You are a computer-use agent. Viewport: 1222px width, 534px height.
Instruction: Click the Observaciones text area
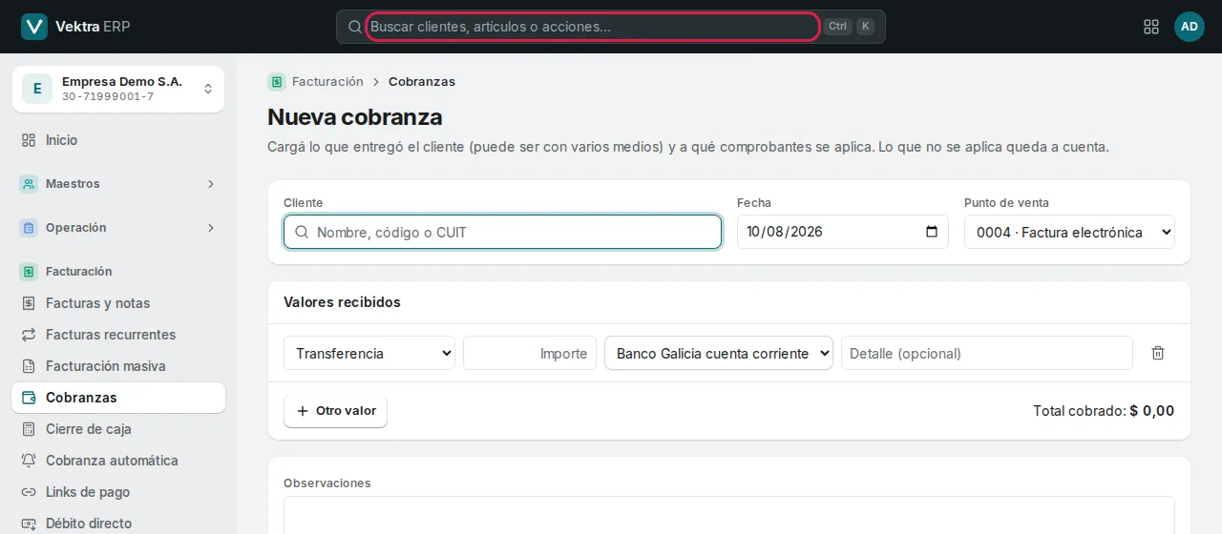729,515
